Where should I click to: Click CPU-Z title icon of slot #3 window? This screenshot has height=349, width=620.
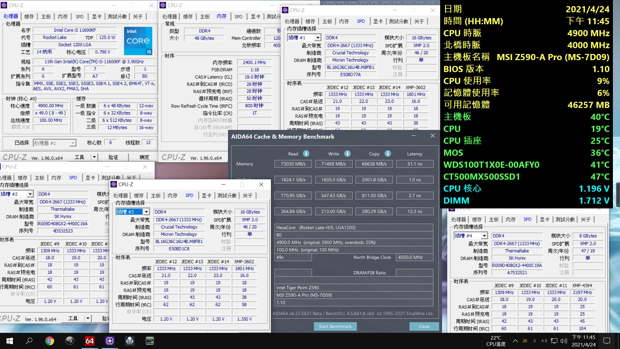[x=114, y=184]
